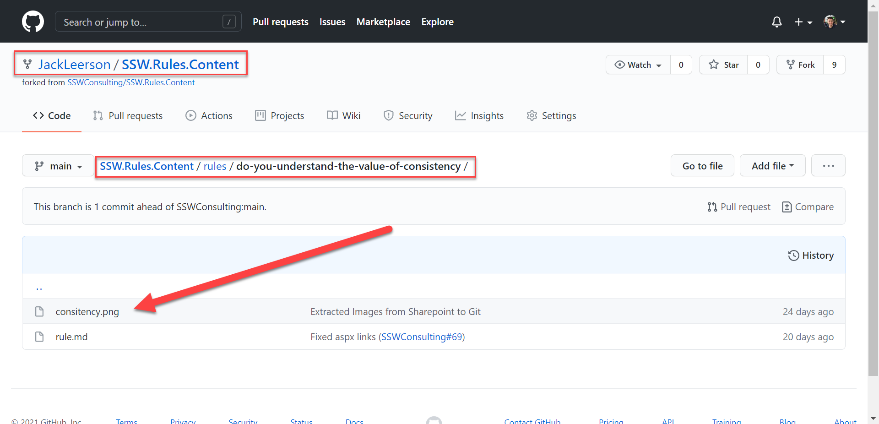The image size is (879, 424).
Task: Open the SSWConsulting#69 pull request reference
Action: (x=422, y=337)
